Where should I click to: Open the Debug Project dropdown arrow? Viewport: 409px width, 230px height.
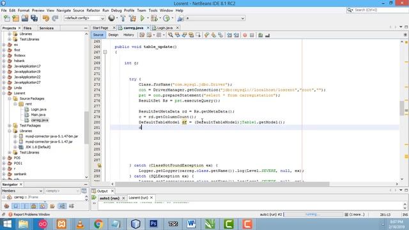[x=160, y=19]
